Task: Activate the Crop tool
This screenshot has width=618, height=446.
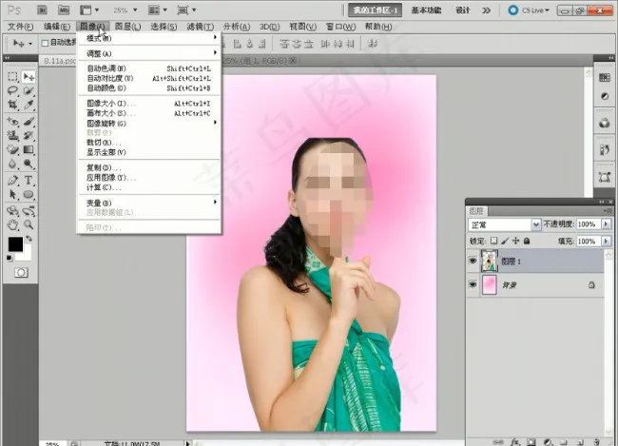Action: click(12, 106)
